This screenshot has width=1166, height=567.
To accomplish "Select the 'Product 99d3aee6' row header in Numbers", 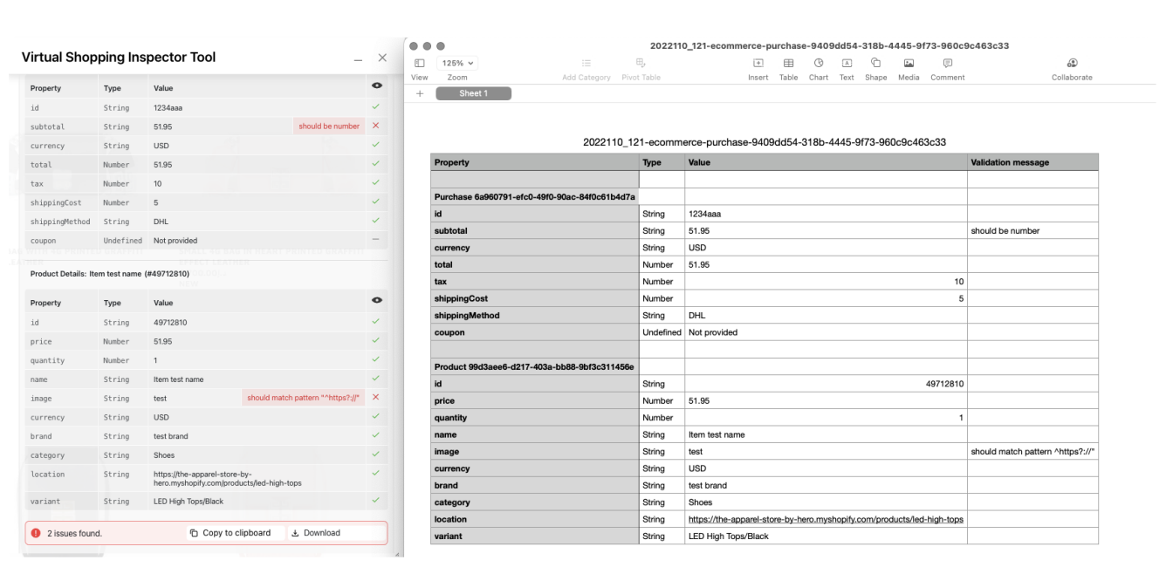I will [535, 366].
